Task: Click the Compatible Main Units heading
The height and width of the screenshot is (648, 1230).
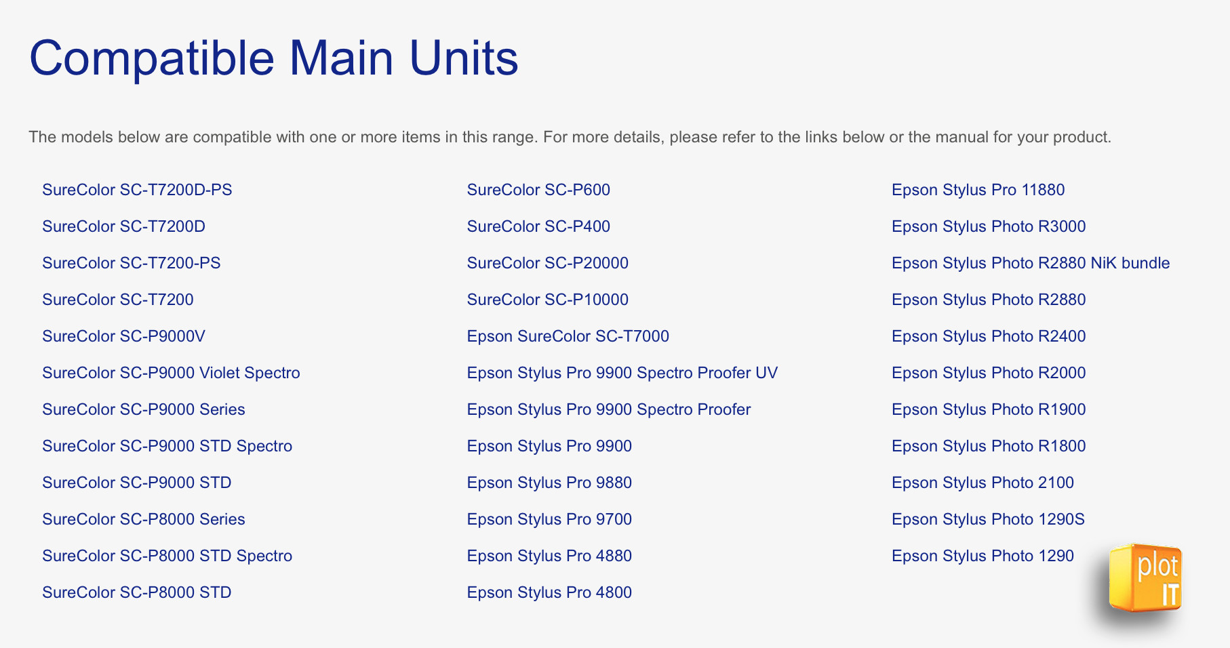Action: [274, 58]
